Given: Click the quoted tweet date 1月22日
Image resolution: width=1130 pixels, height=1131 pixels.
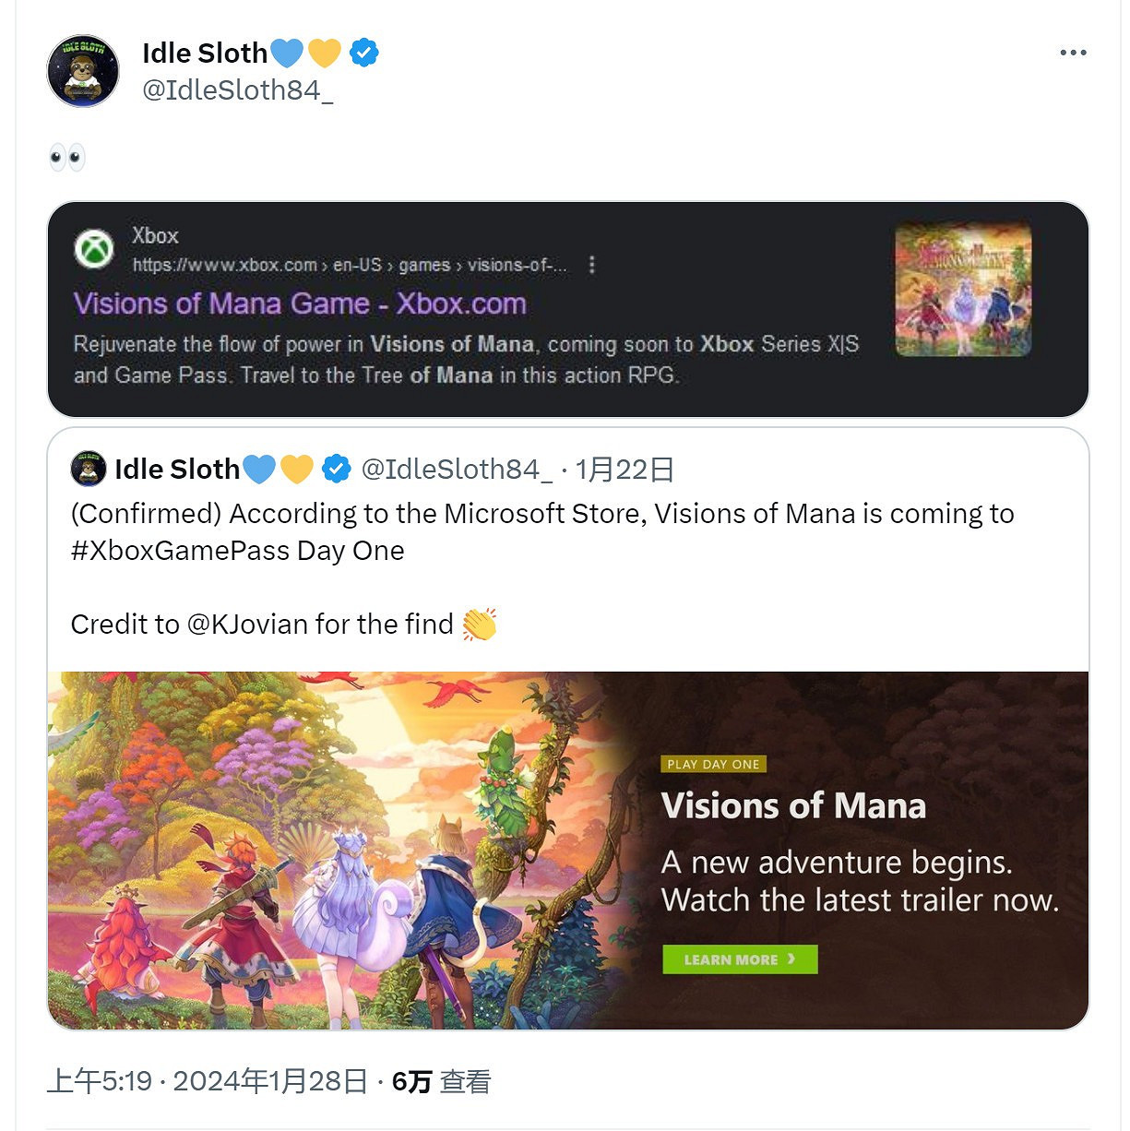Looking at the screenshot, I should pos(624,470).
